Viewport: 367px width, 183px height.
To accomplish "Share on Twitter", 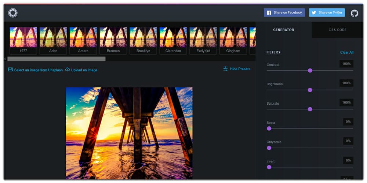I will [x=327, y=12].
